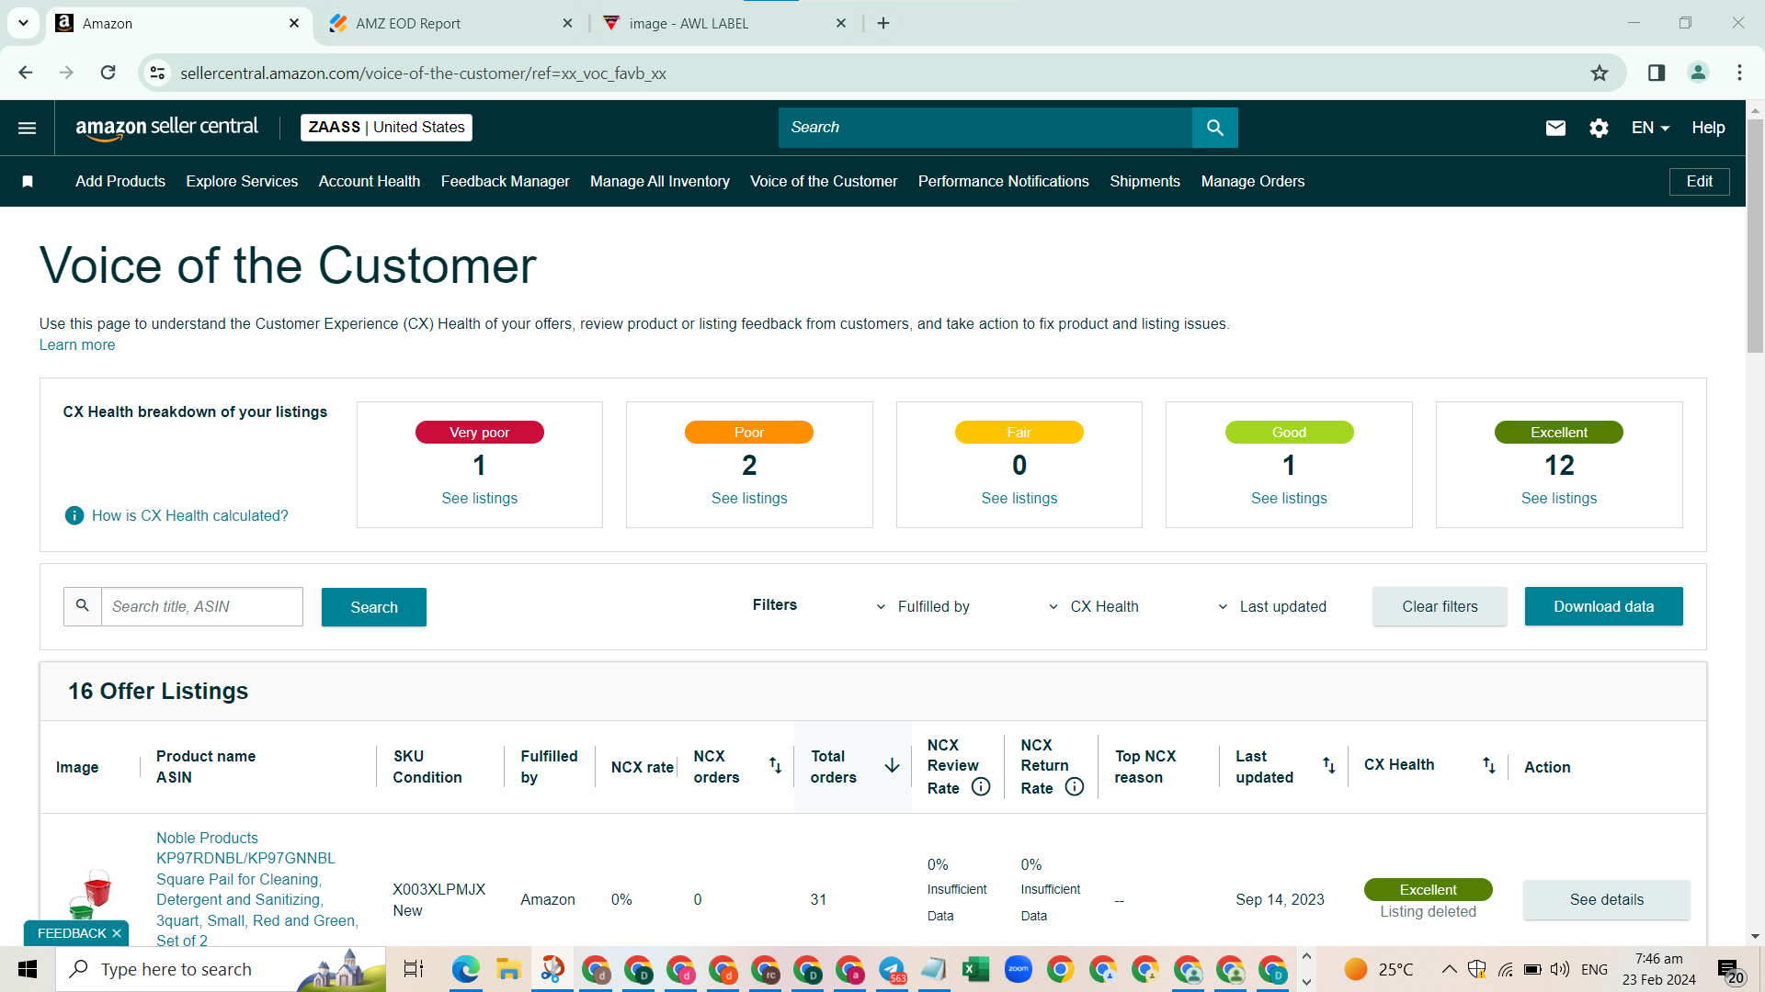Viewport: 1765px width, 992px height.
Task: Open the tab search dropdown chevron
Action: point(23,23)
